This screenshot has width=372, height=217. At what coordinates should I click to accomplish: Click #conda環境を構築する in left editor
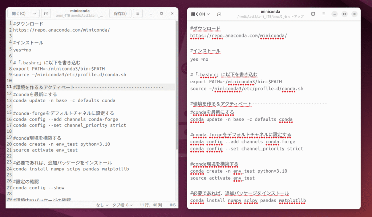(37, 138)
